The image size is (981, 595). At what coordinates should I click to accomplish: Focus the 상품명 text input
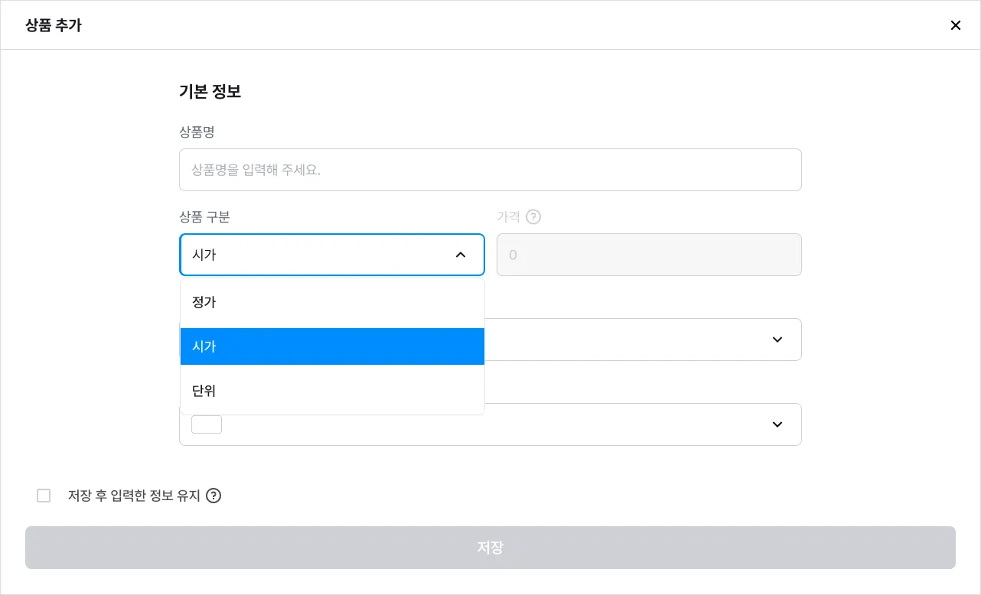pyautogui.click(x=490, y=170)
